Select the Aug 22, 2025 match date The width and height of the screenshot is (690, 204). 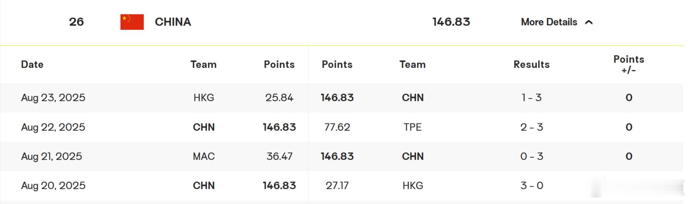[53, 127]
